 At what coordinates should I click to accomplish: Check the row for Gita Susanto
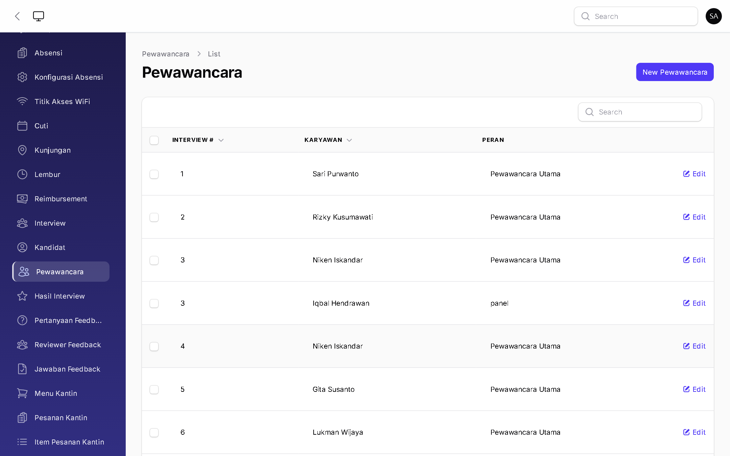(x=154, y=389)
